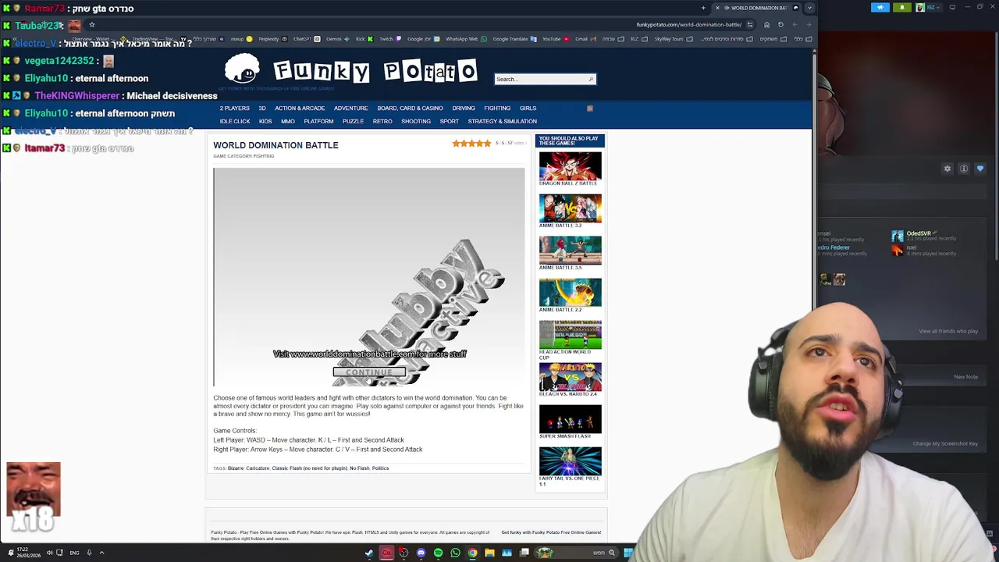Viewport: 999px width, 562px height.
Task: Open the Kick bookmark
Action: tap(364, 39)
